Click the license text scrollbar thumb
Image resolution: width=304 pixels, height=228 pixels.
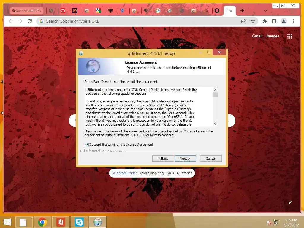[x=215, y=95]
